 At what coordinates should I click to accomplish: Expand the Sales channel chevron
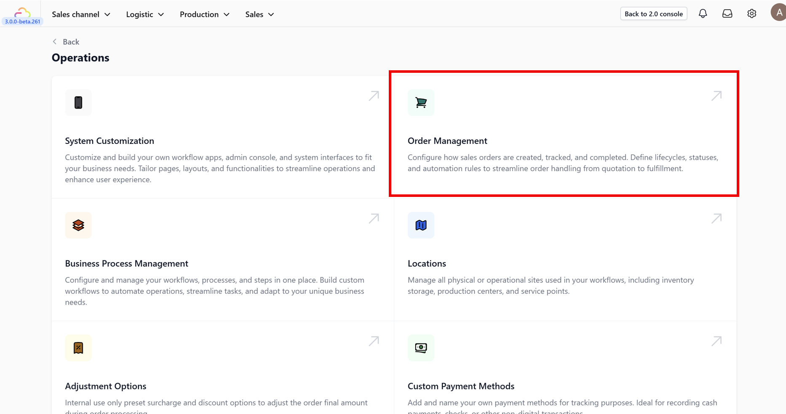pyautogui.click(x=107, y=14)
